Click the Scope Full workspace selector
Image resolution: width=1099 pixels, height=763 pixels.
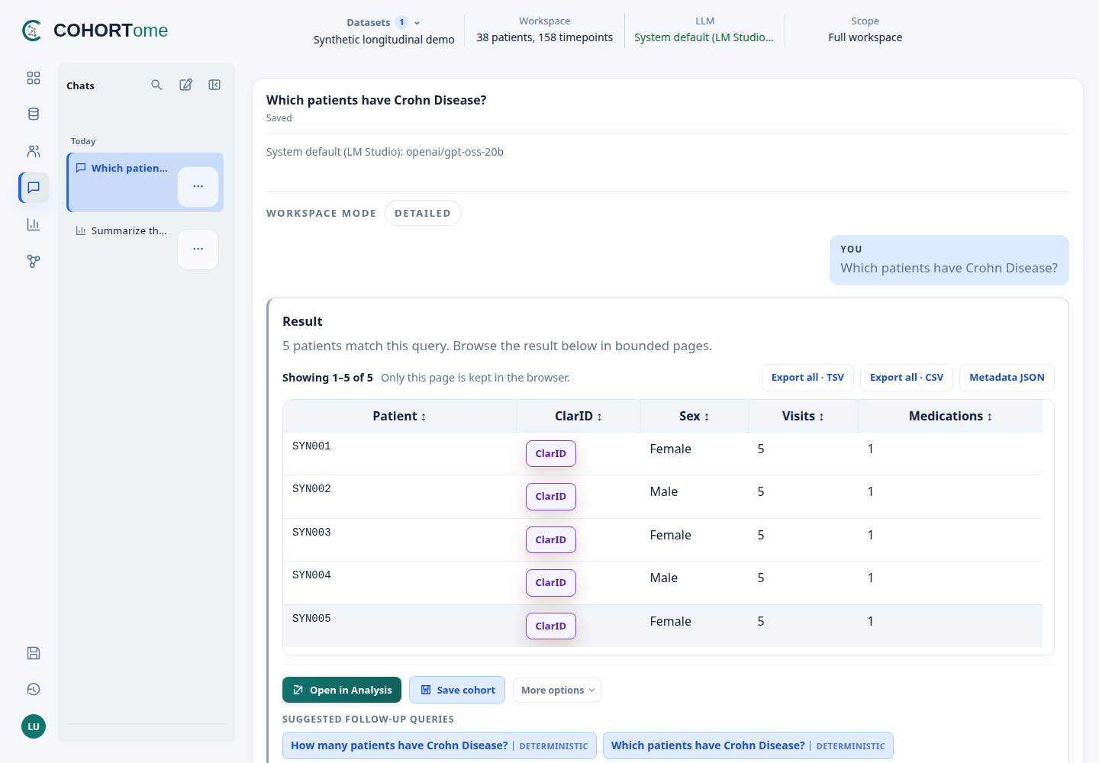point(865,31)
